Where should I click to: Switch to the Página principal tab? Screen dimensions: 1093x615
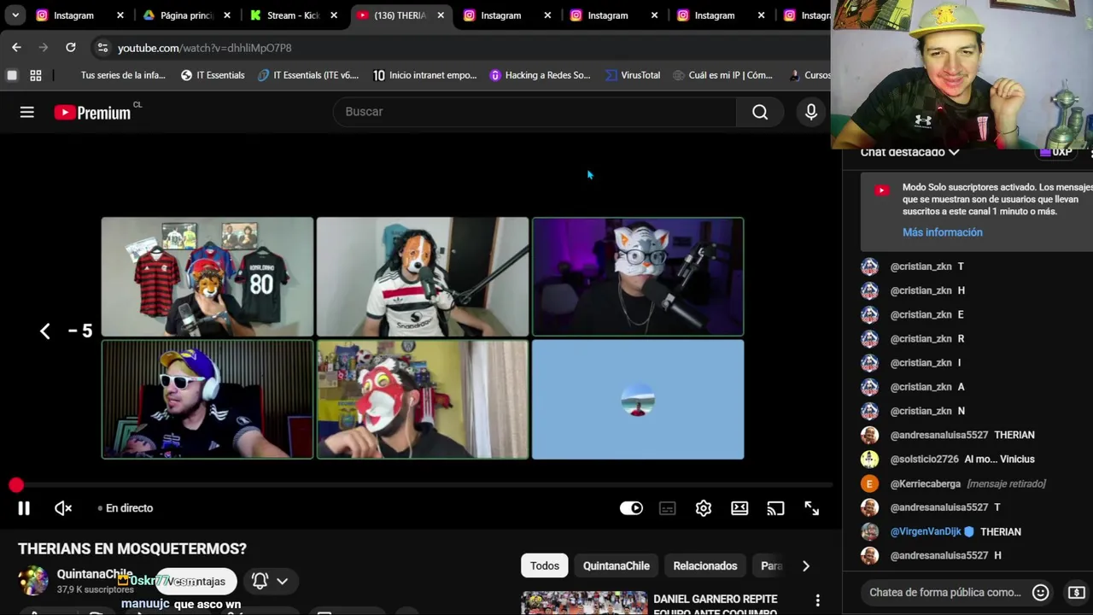click(187, 15)
